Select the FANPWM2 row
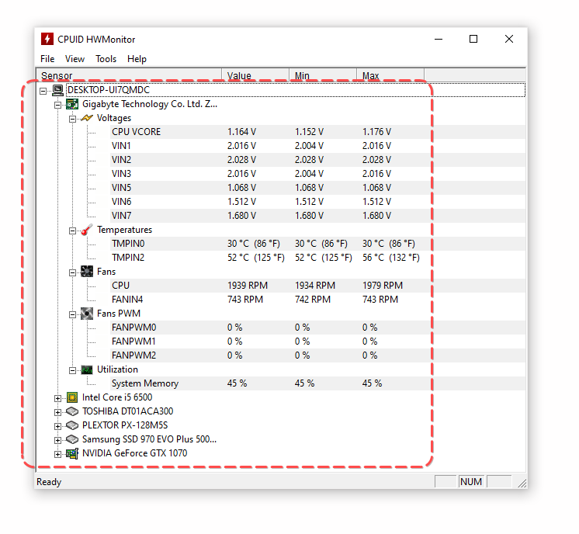 (x=317, y=355)
